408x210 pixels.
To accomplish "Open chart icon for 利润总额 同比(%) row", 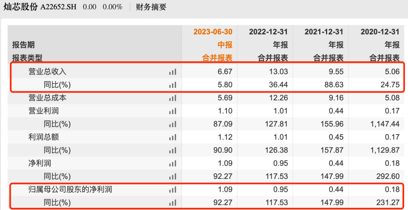I will 173,150.
